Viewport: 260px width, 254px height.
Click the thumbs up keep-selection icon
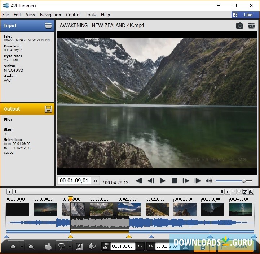(x=48, y=246)
